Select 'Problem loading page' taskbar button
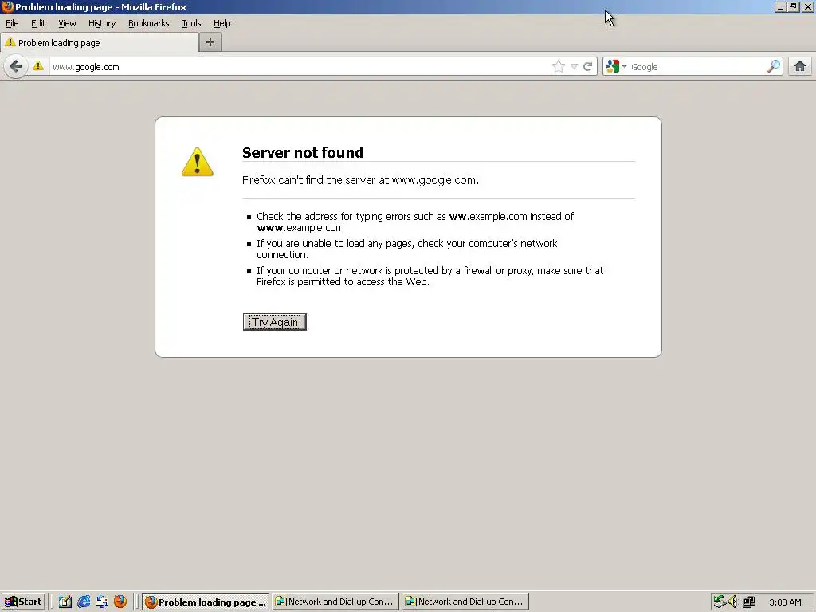816x612 pixels. coord(206,602)
